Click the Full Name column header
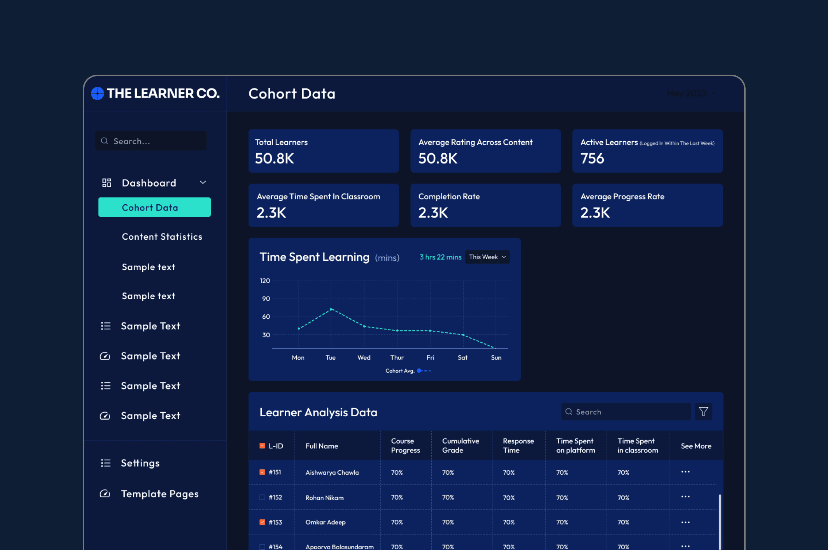The image size is (828, 550). 322,446
